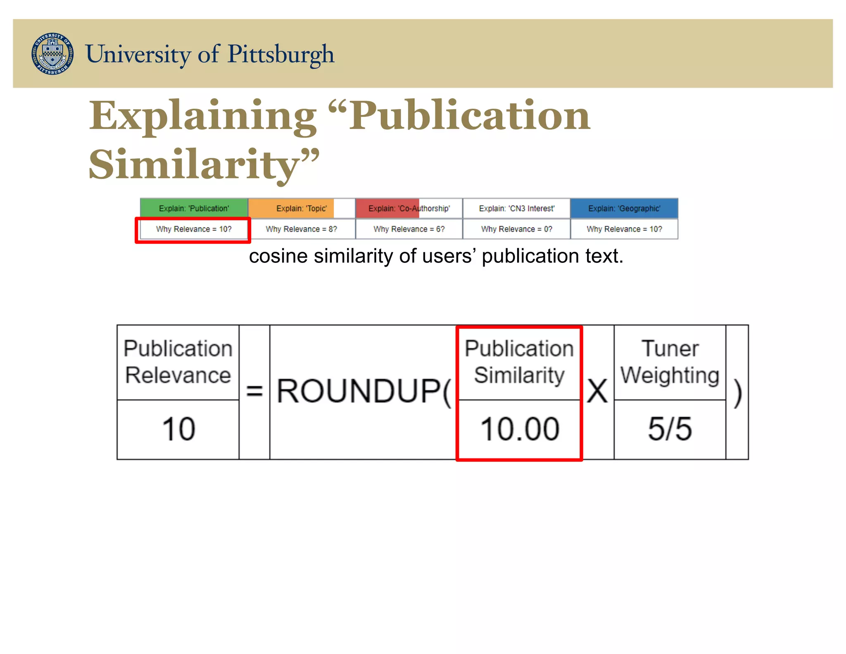Select the Explain: 'Topic' orange tab

click(x=302, y=208)
